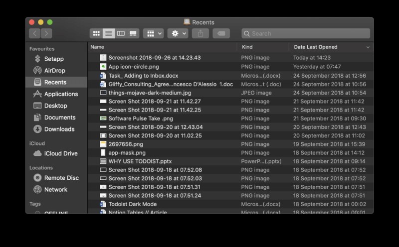This screenshot has height=247, width=399.
Task: Switch to gallery view in toolbar
Action: click(x=133, y=33)
